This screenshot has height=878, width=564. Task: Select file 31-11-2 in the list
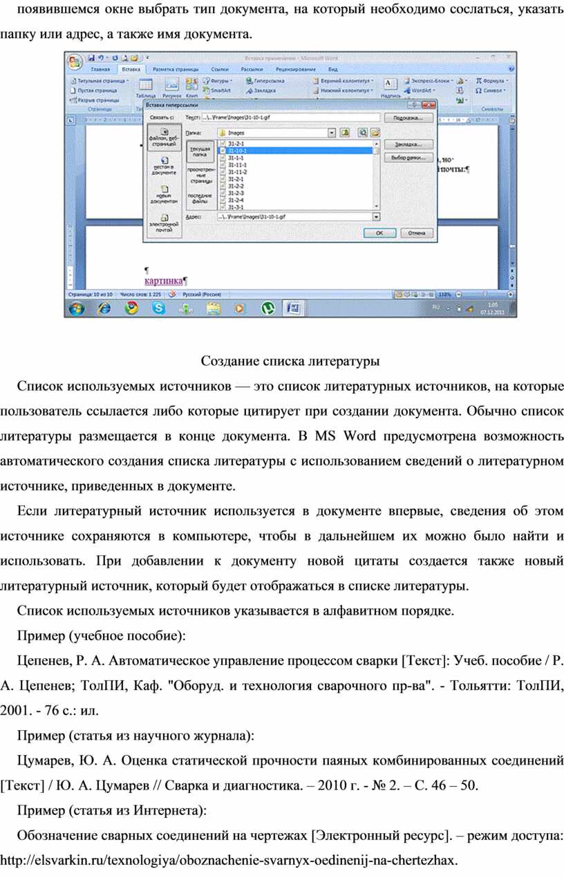point(296,172)
